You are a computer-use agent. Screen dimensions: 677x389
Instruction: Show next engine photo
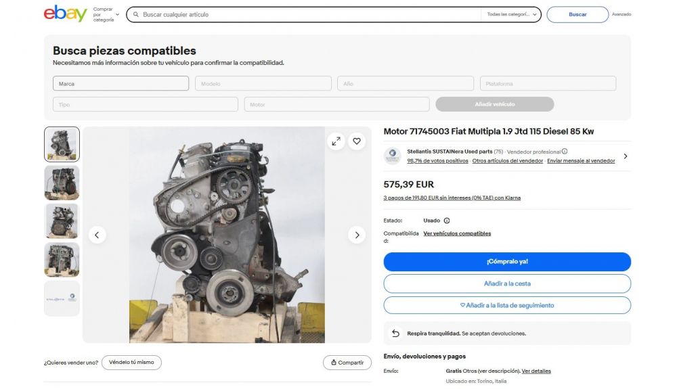357,235
